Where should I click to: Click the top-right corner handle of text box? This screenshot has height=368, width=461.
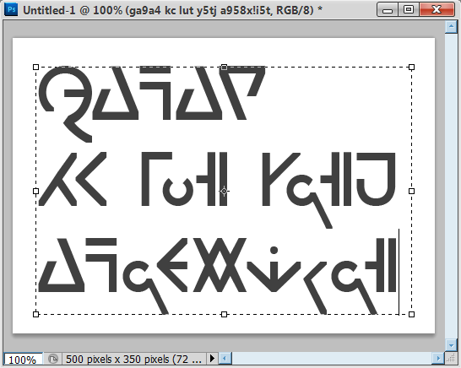[412, 68]
